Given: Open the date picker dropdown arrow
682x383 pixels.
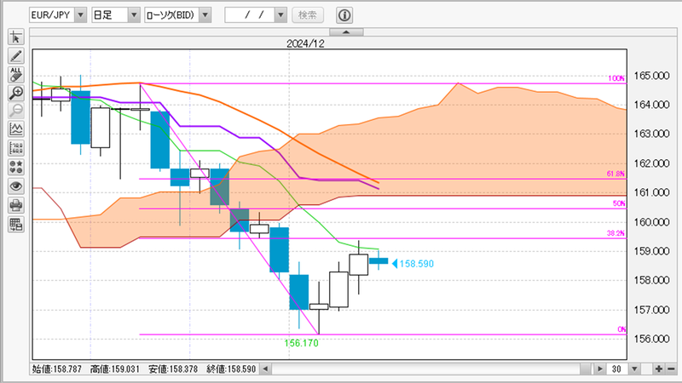Looking at the screenshot, I should 281,15.
